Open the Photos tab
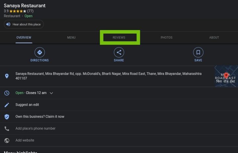Screen dimensions: 238x153 (167, 38)
